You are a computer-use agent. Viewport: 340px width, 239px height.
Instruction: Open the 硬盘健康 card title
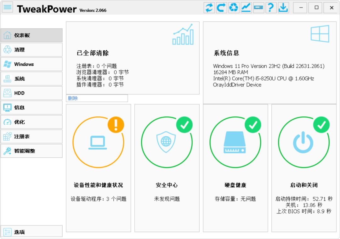point(235,185)
